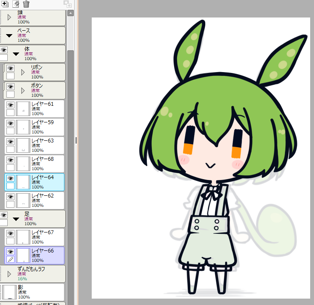This screenshot has width=314, height=305.
Task: Select the 頭 folder name
Action: 20,12
